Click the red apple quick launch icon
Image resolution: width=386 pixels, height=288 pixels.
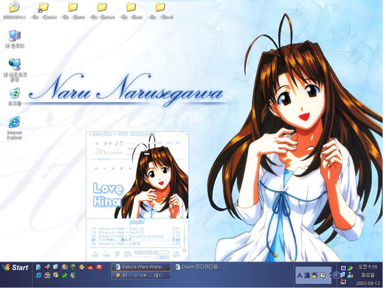(91, 267)
